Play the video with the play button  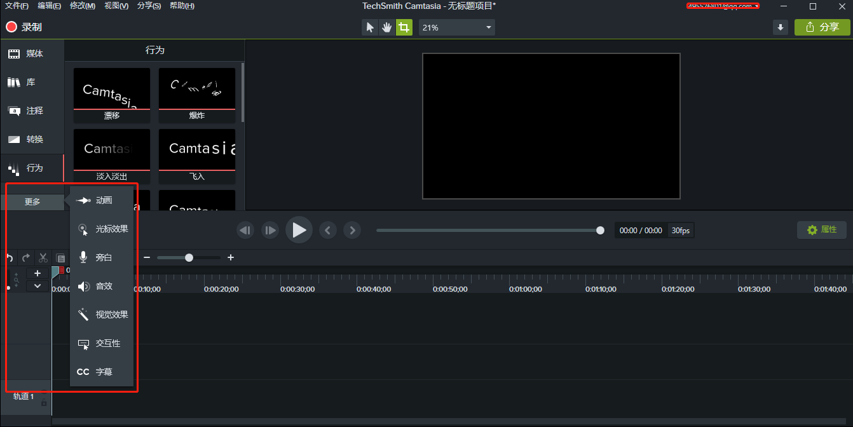(299, 230)
